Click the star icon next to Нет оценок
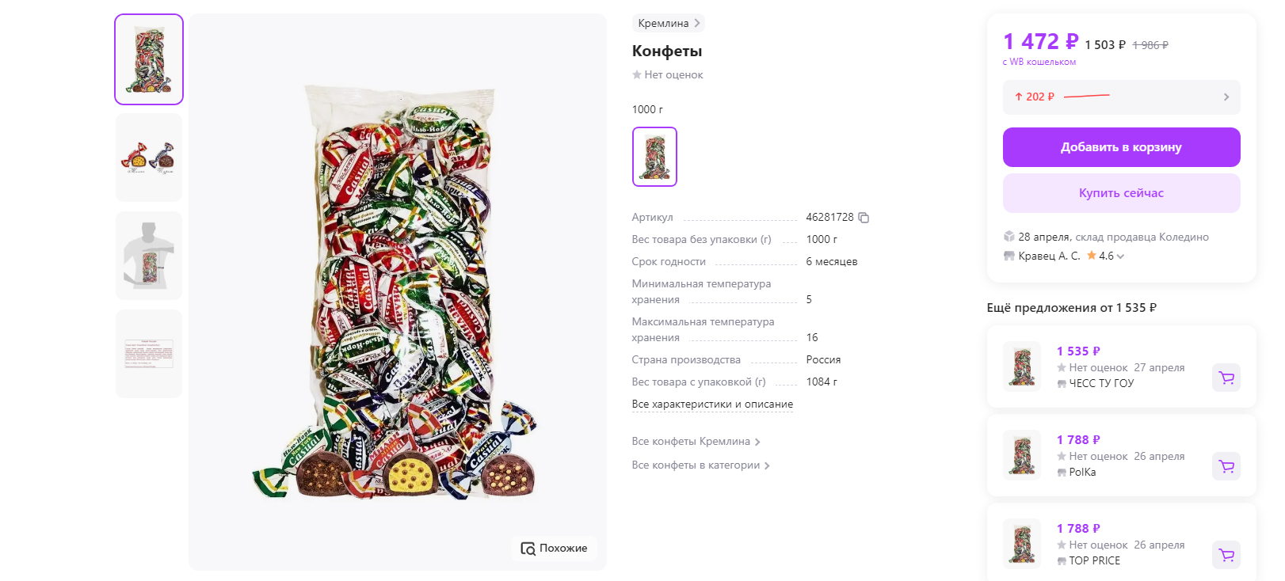The height and width of the screenshot is (581, 1285). click(637, 75)
